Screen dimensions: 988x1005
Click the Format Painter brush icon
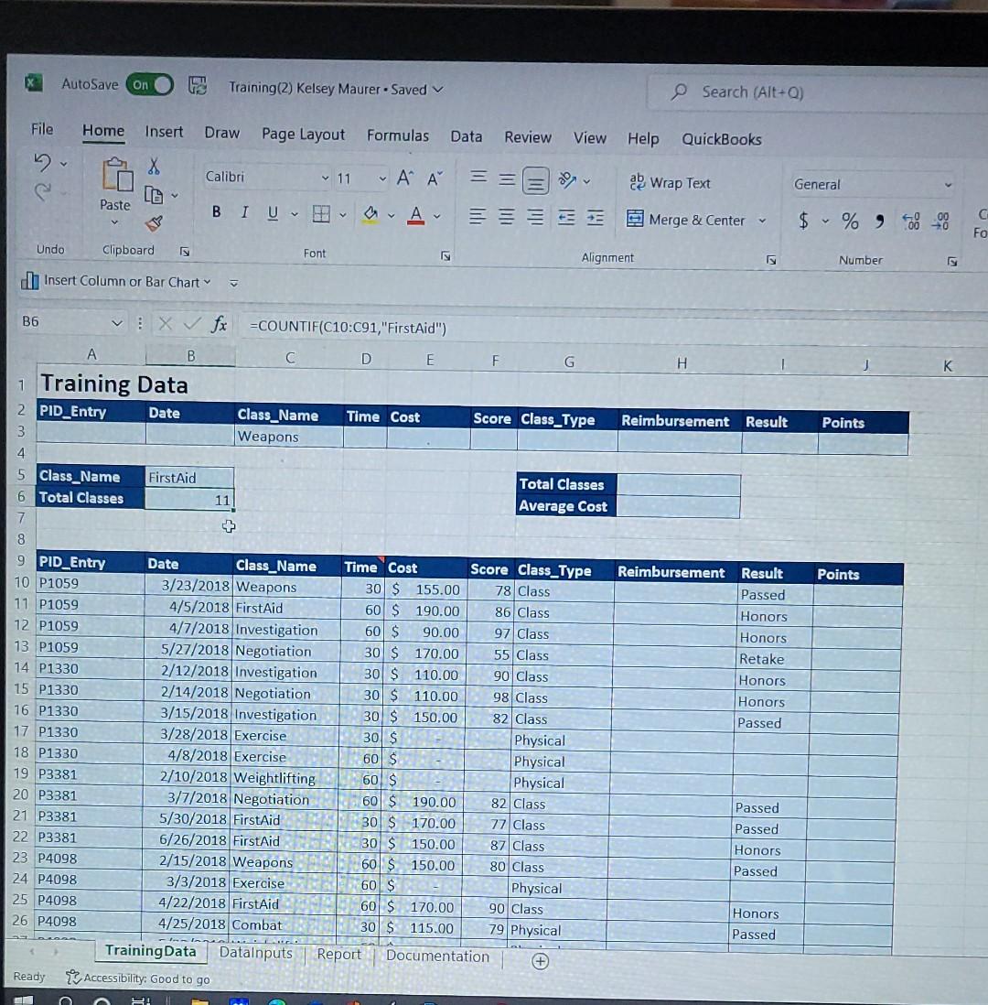(154, 223)
